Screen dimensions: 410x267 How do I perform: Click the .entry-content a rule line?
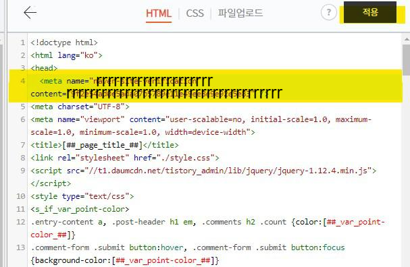click(207, 222)
